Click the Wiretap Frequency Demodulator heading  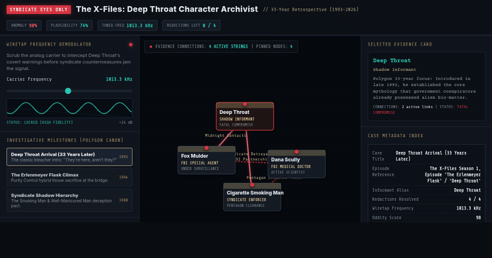(49, 45)
